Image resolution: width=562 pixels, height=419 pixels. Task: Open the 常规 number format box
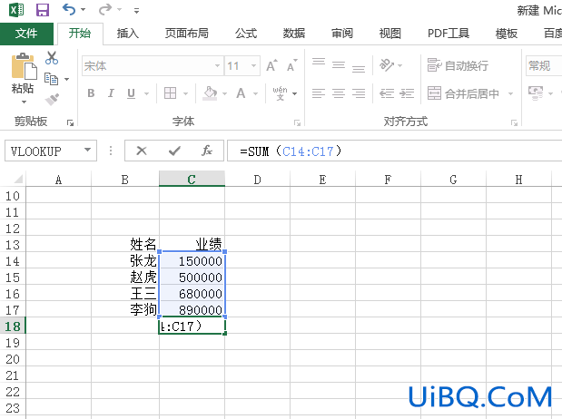click(543, 66)
